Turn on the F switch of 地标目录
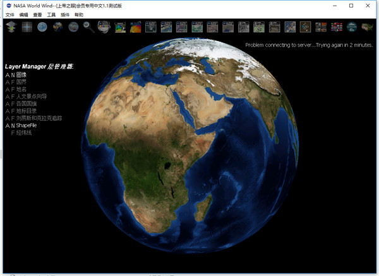379x276 pixels. click(x=13, y=111)
